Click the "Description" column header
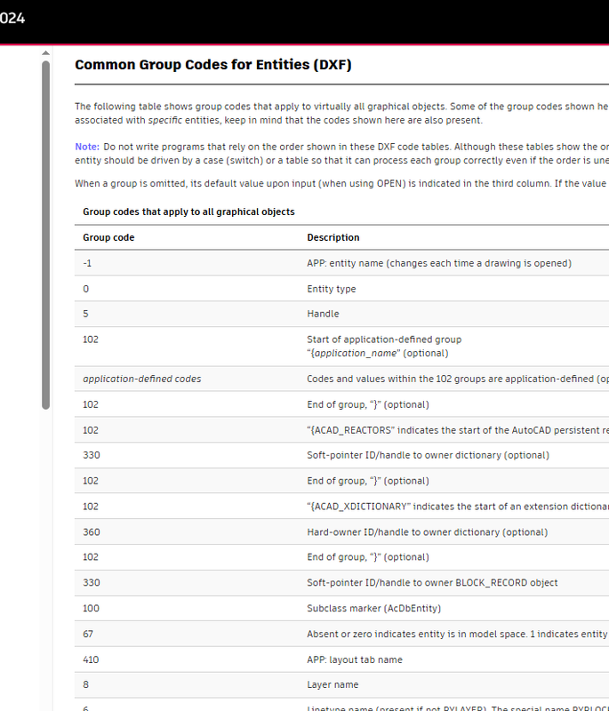This screenshot has width=609, height=711. pyautogui.click(x=333, y=237)
